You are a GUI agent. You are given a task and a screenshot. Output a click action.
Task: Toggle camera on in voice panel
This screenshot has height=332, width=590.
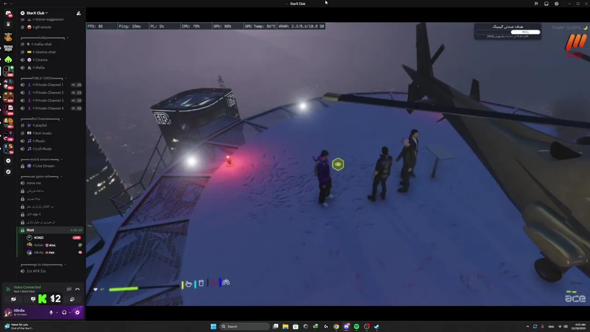point(13,299)
